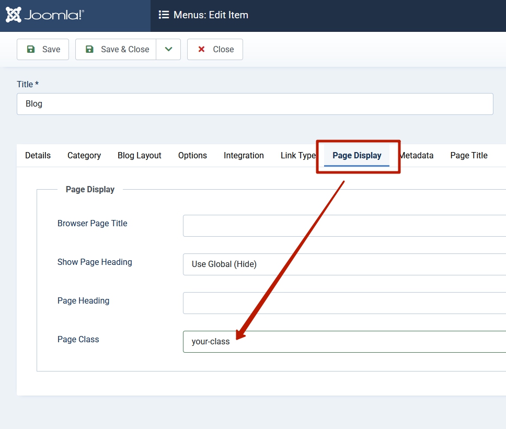Go to the Options tab
Screen dimensions: 506x429
(x=192, y=155)
